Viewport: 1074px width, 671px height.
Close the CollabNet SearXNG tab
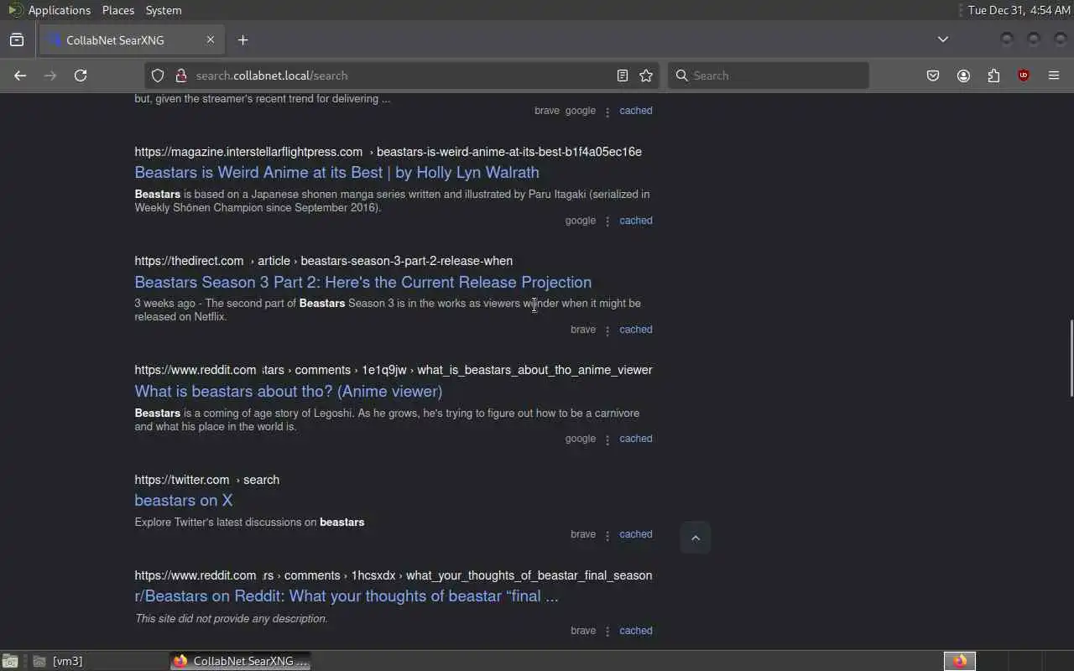(x=211, y=39)
